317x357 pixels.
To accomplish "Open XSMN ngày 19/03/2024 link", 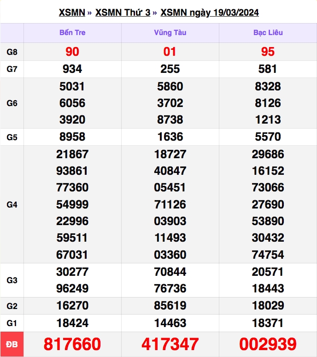I will point(210,12).
